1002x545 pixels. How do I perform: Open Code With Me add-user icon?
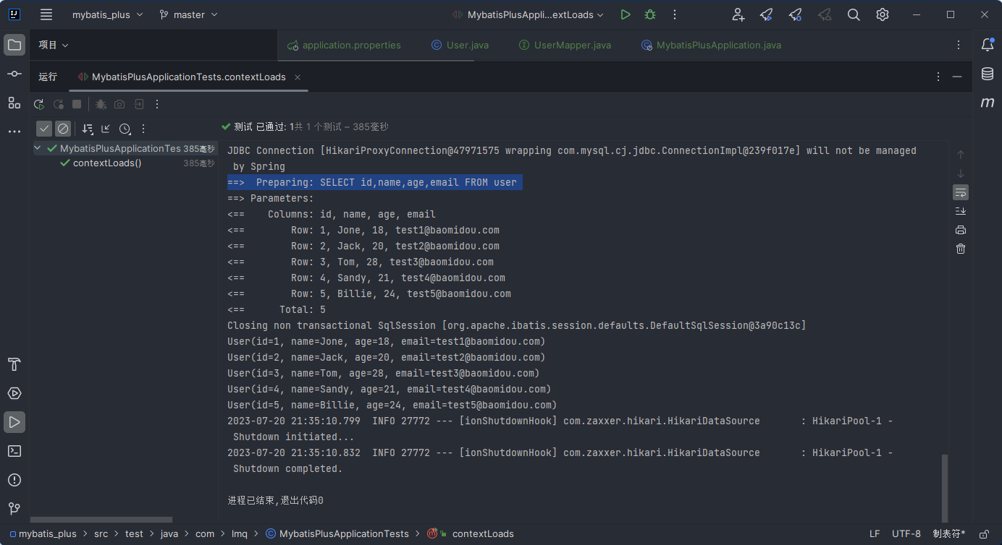coord(738,14)
